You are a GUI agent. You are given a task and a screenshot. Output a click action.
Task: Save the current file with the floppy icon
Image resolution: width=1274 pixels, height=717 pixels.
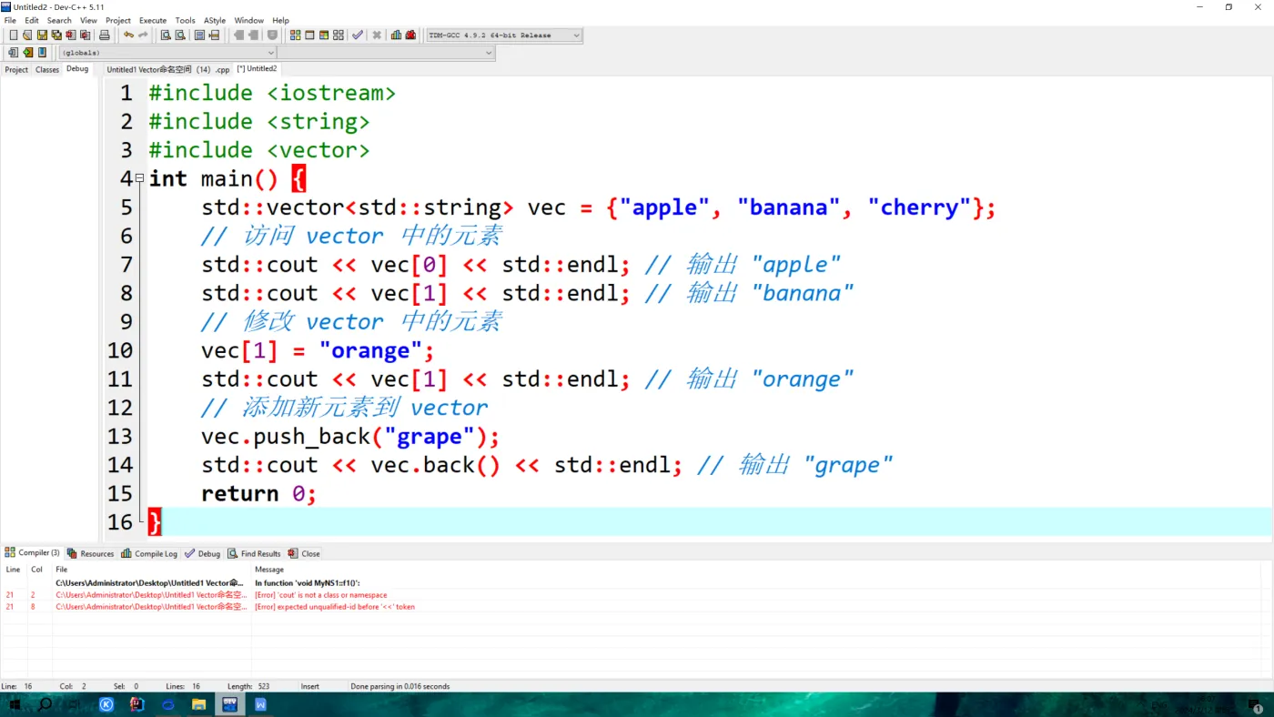(42, 35)
